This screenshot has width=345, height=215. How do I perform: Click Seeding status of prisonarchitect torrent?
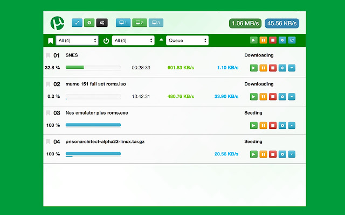pos(253,141)
